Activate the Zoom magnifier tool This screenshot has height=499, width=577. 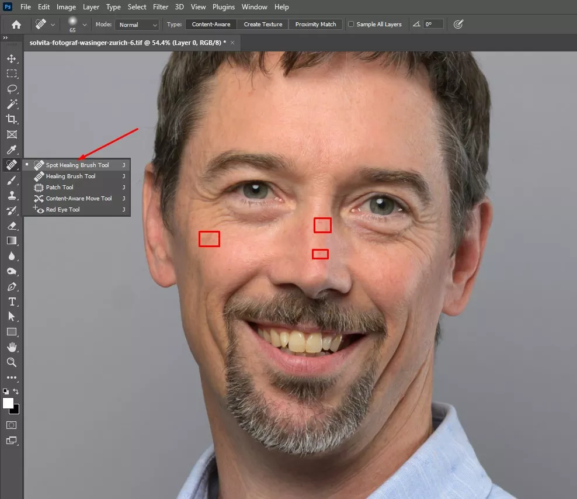pyautogui.click(x=11, y=362)
